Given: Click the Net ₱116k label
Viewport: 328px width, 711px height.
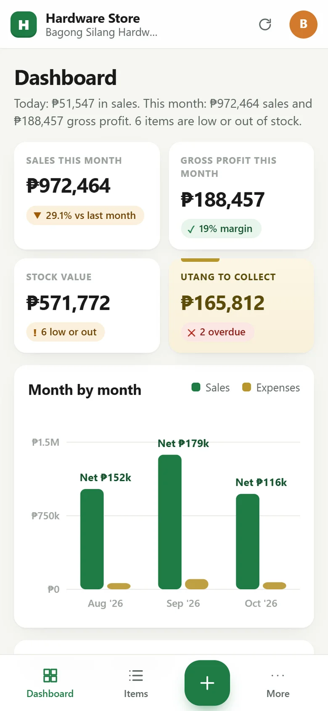Looking at the screenshot, I should (x=261, y=483).
